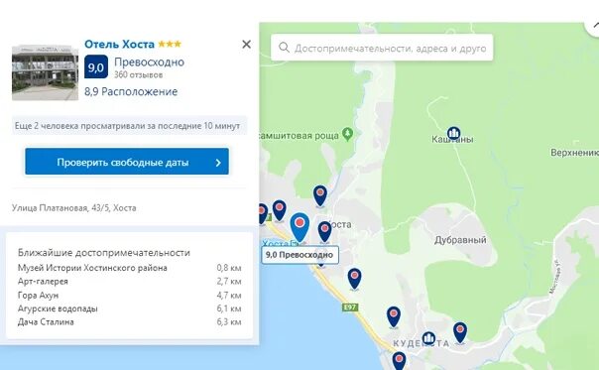Select the Каштаны city marker icon

point(453,133)
